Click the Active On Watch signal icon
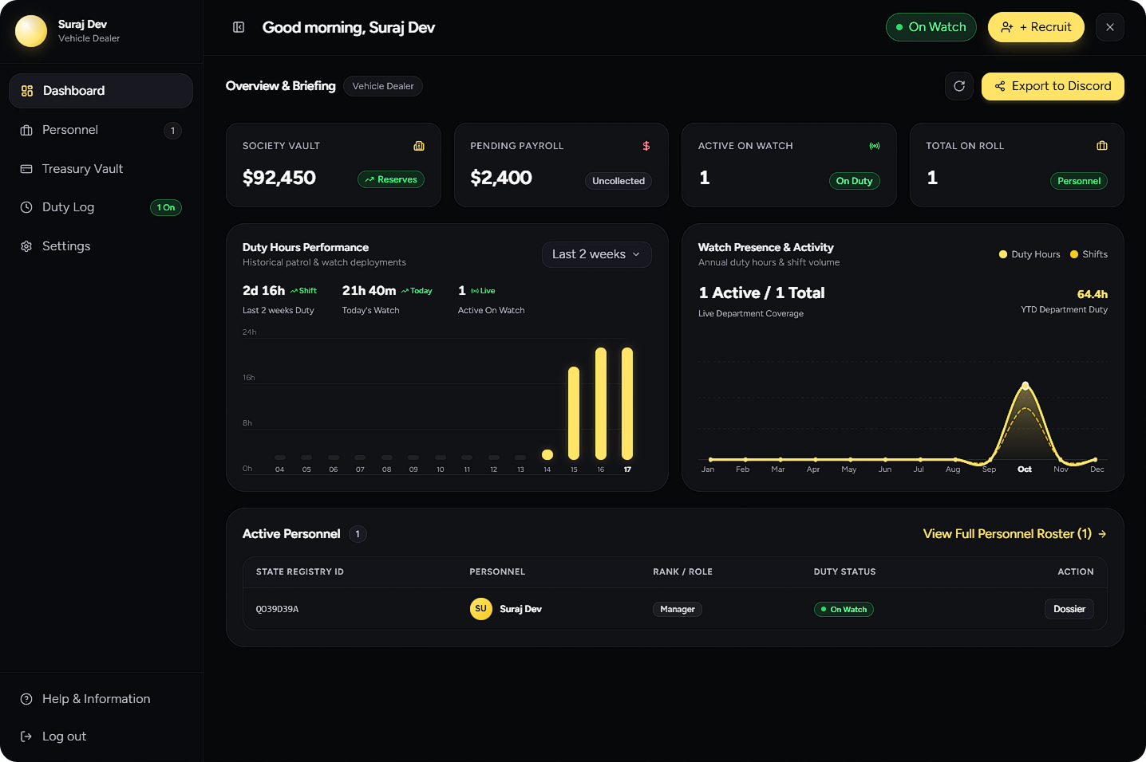Image resolution: width=1146 pixels, height=762 pixels. (875, 146)
